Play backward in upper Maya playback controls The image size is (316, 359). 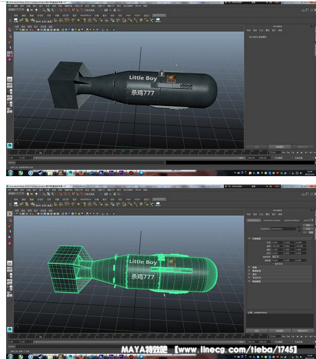tap(297, 153)
